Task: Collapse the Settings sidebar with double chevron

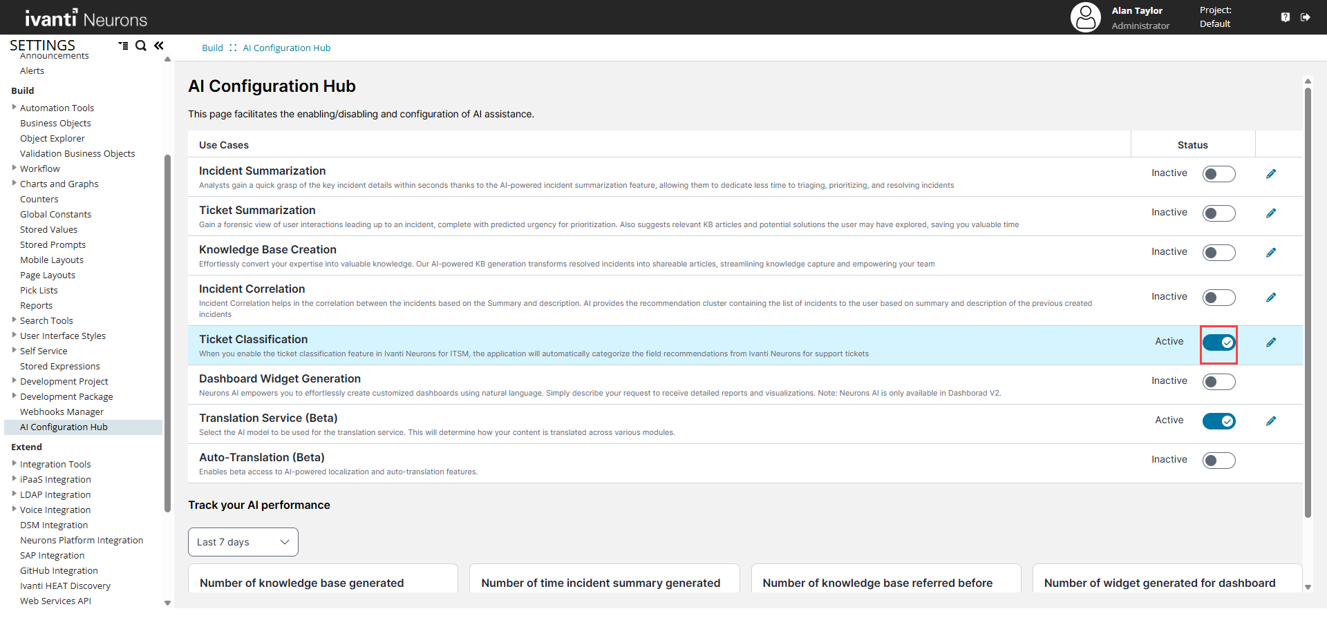Action: click(159, 46)
